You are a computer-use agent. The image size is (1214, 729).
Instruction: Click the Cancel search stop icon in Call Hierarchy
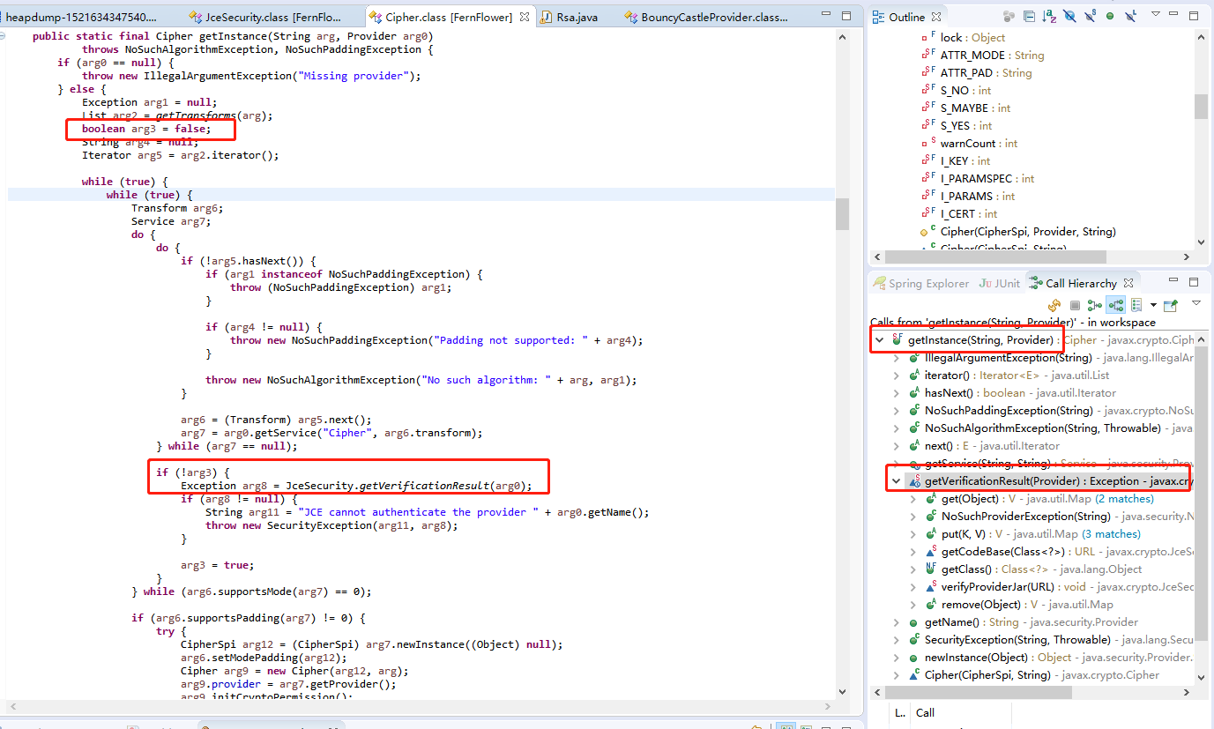(x=1075, y=305)
